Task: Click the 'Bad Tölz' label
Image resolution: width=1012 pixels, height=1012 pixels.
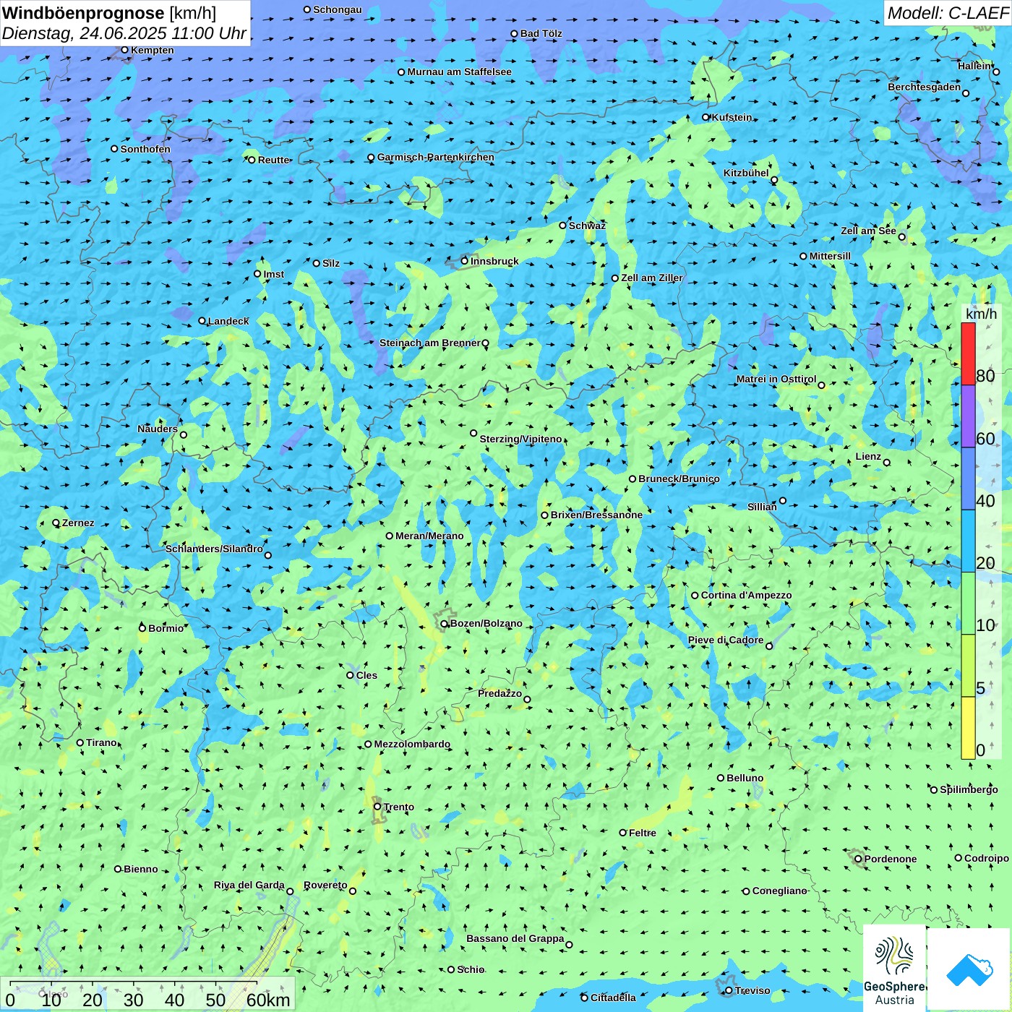Action: [x=541, y=33]
